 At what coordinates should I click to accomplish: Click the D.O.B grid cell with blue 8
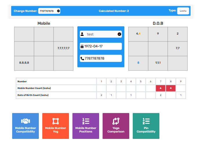pyautogui.click(x=138, y=63)
